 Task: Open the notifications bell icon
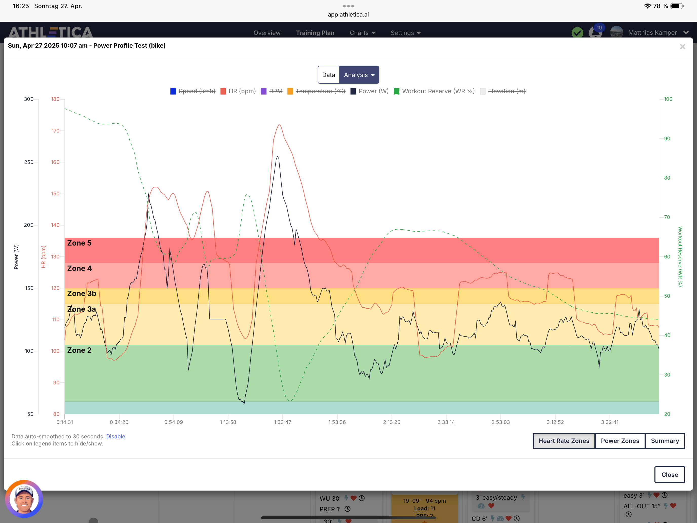(x=595, y=33)
